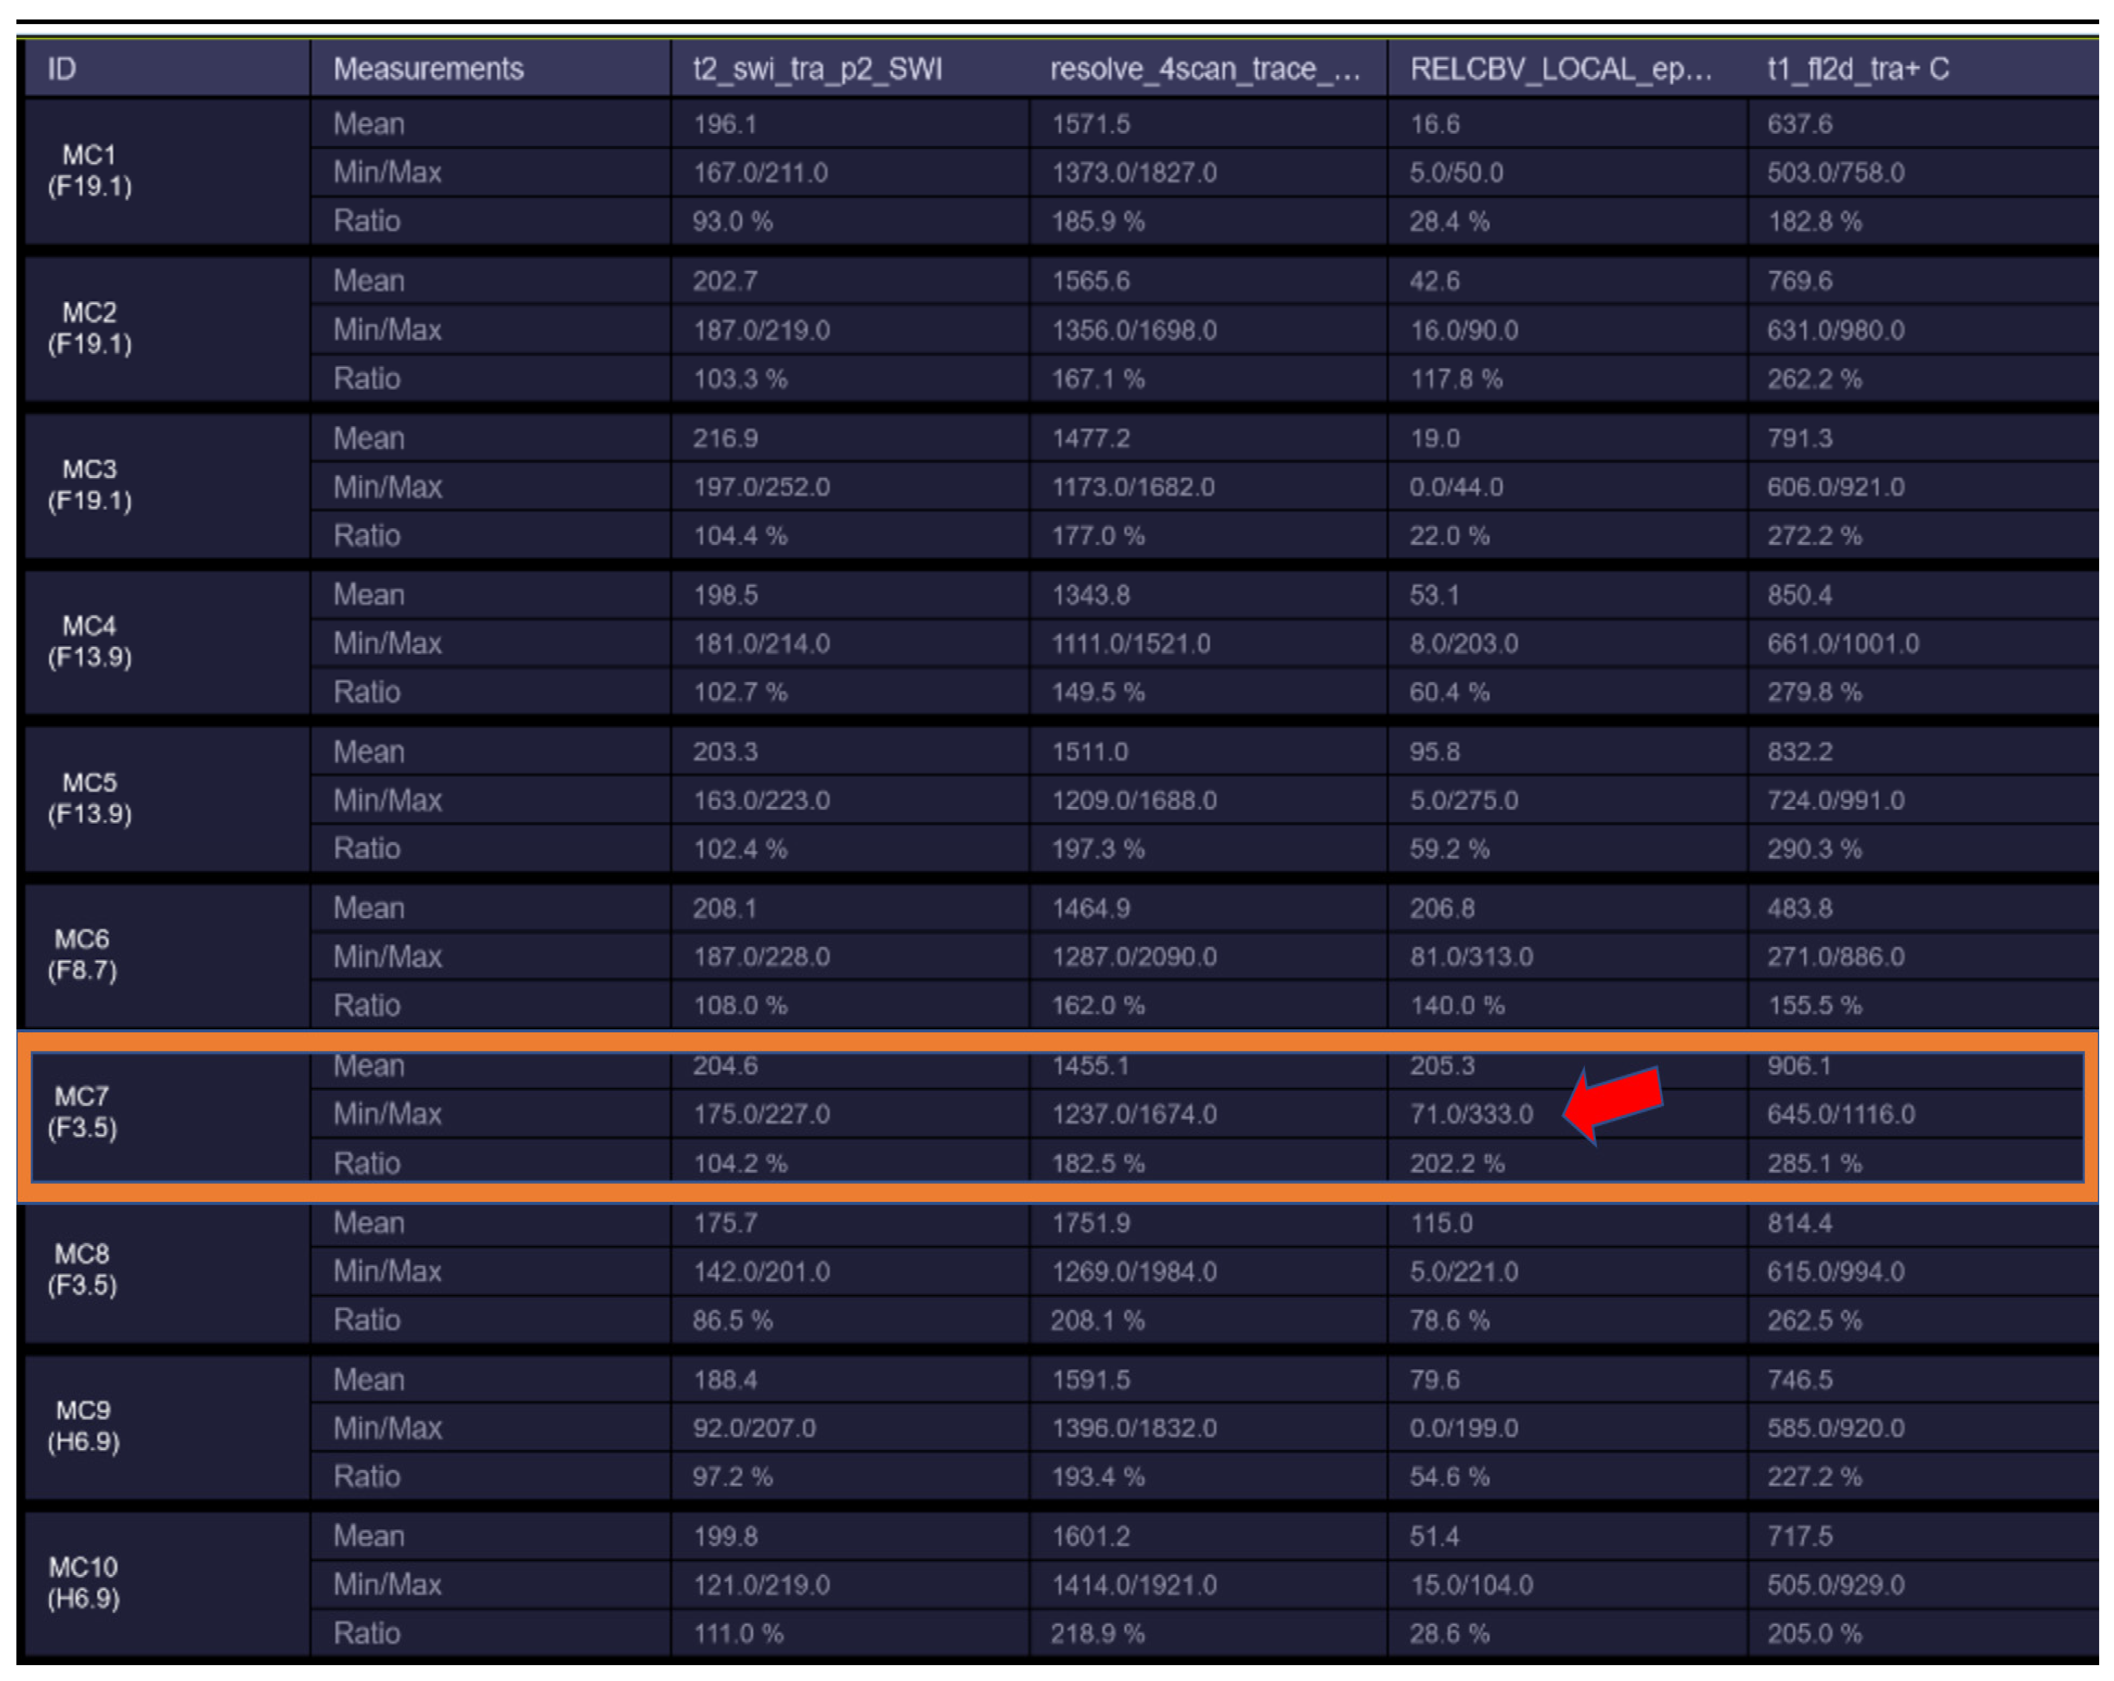
Task: Select the MC7 (F3.5) highlighted row label
Action: [x=84, y=1111]
